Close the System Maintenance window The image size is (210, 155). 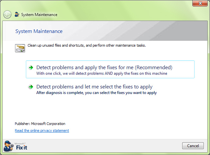coord(200,3)
